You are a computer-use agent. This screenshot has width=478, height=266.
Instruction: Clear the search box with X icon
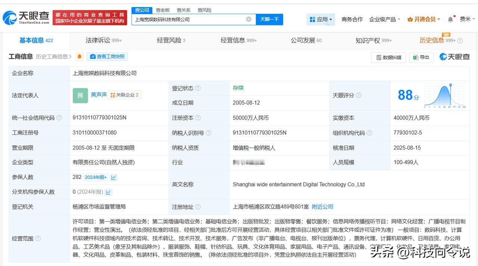(x=249, y=19)
